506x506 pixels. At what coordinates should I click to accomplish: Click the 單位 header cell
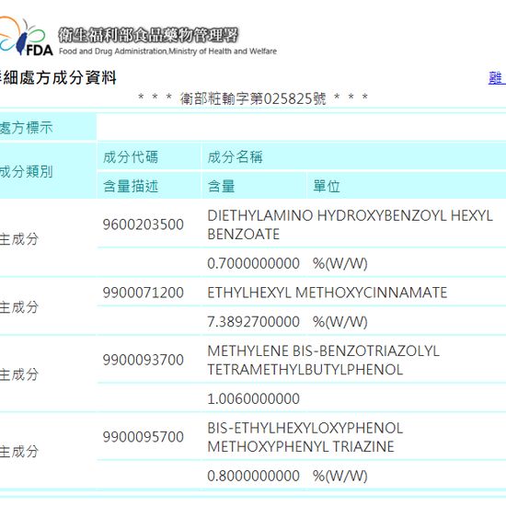tap(327, 186)
